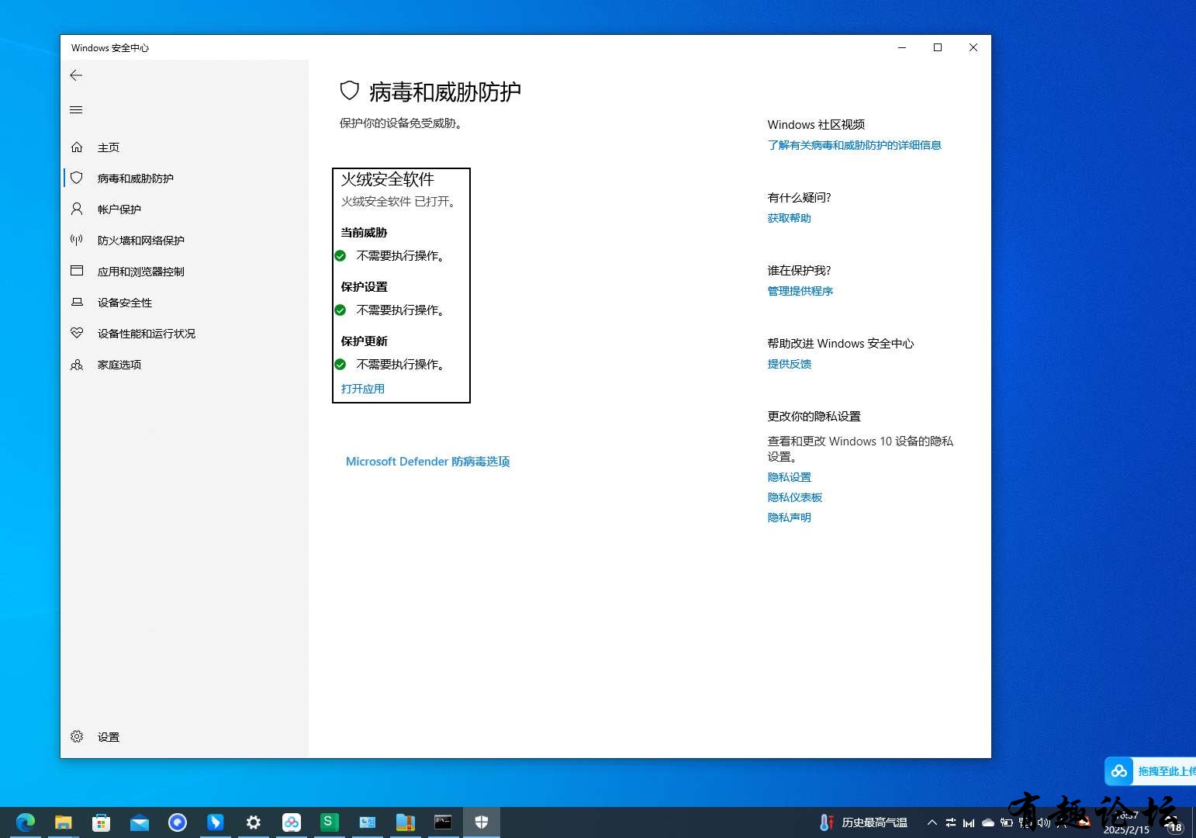Click the 提供反馈 link
Image resolution: width=1196 pixels, height=838 pixels.
pyautogui.click(x=790, y=364)
